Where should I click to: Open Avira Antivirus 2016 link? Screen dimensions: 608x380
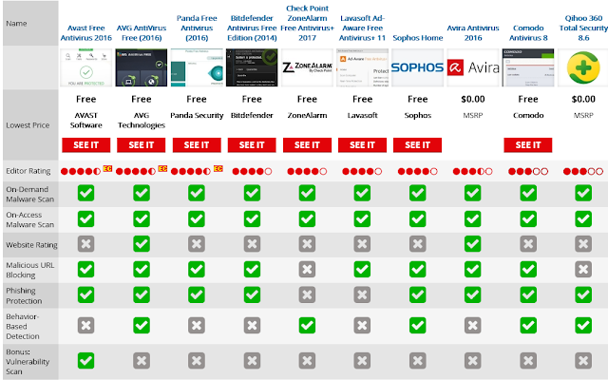tap(473, 33)
